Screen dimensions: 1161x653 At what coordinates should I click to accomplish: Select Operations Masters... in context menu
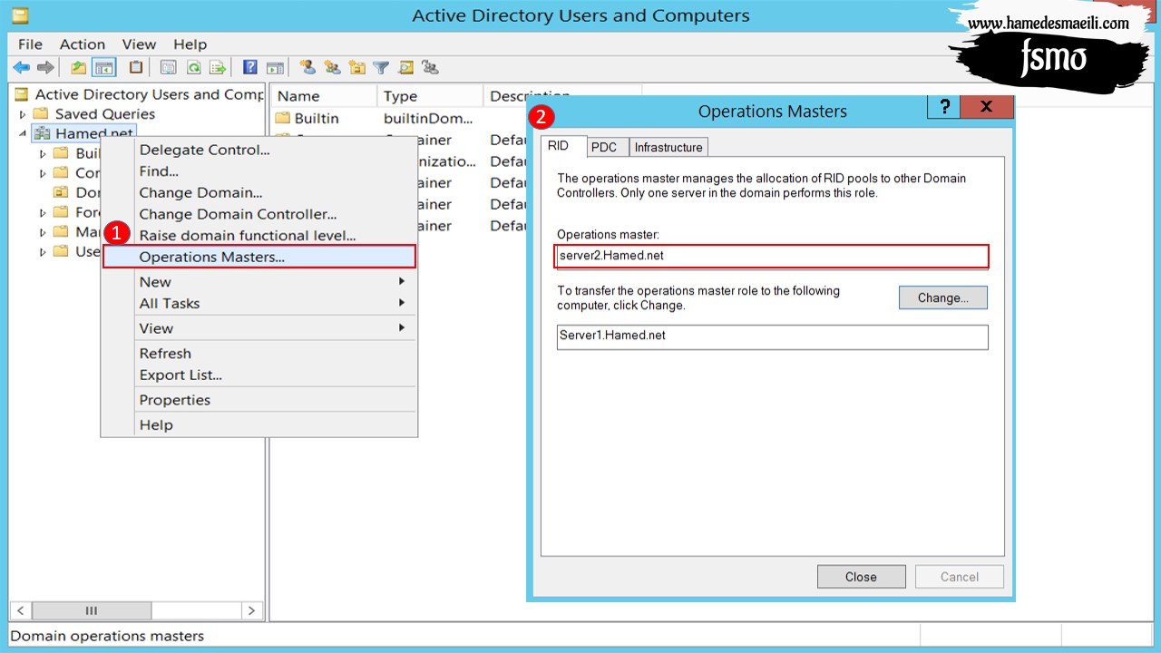(259, 257)
